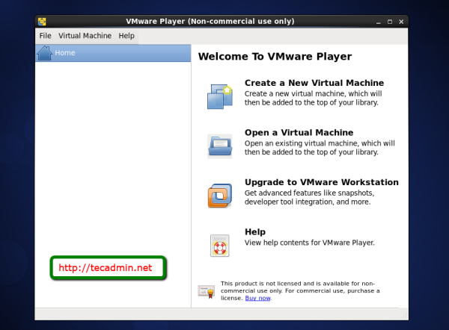Click the Create a New Virtual Machine icon
449x330 pixels.
click(x=219, y=96)
